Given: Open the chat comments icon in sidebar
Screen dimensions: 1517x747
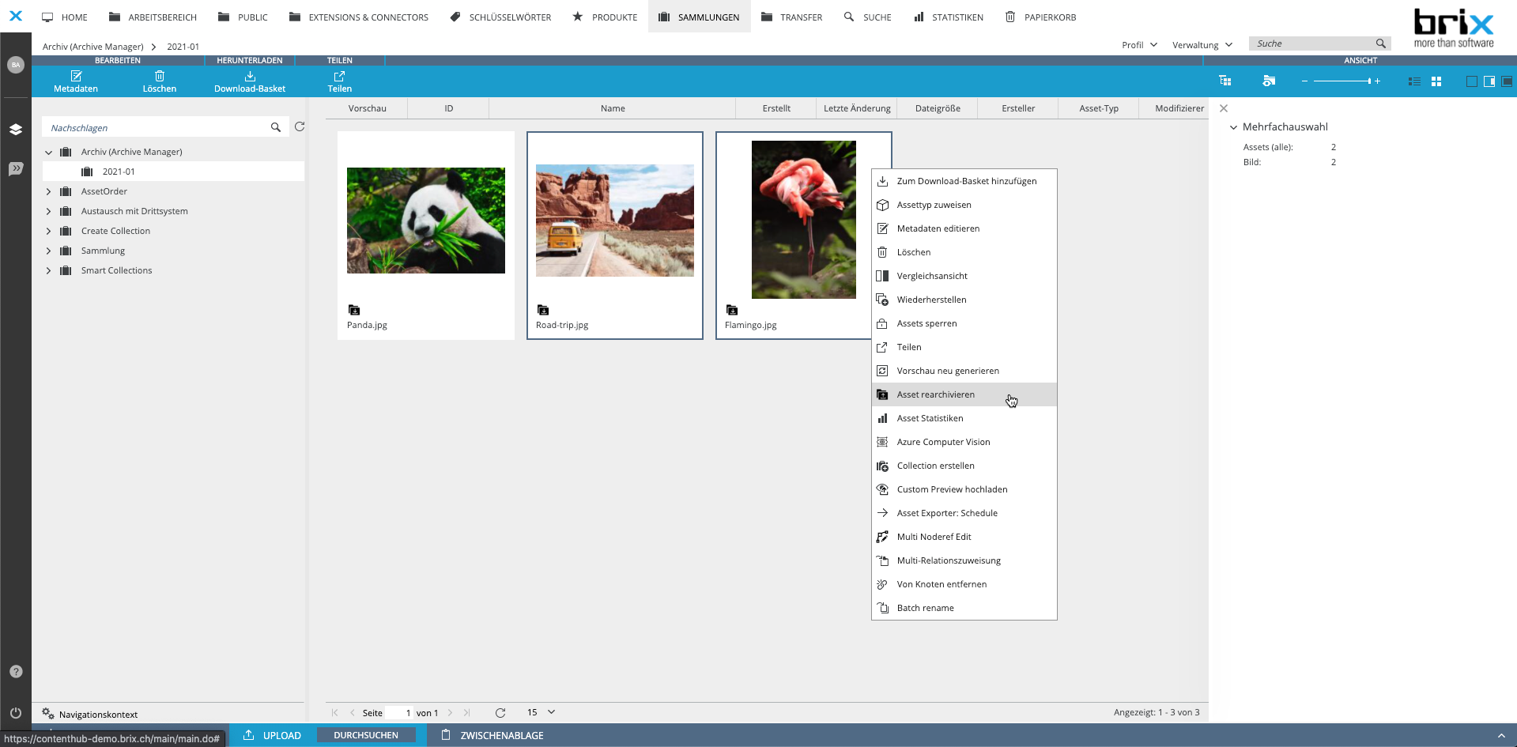Looking at the screenshot, I should point(16,168).
